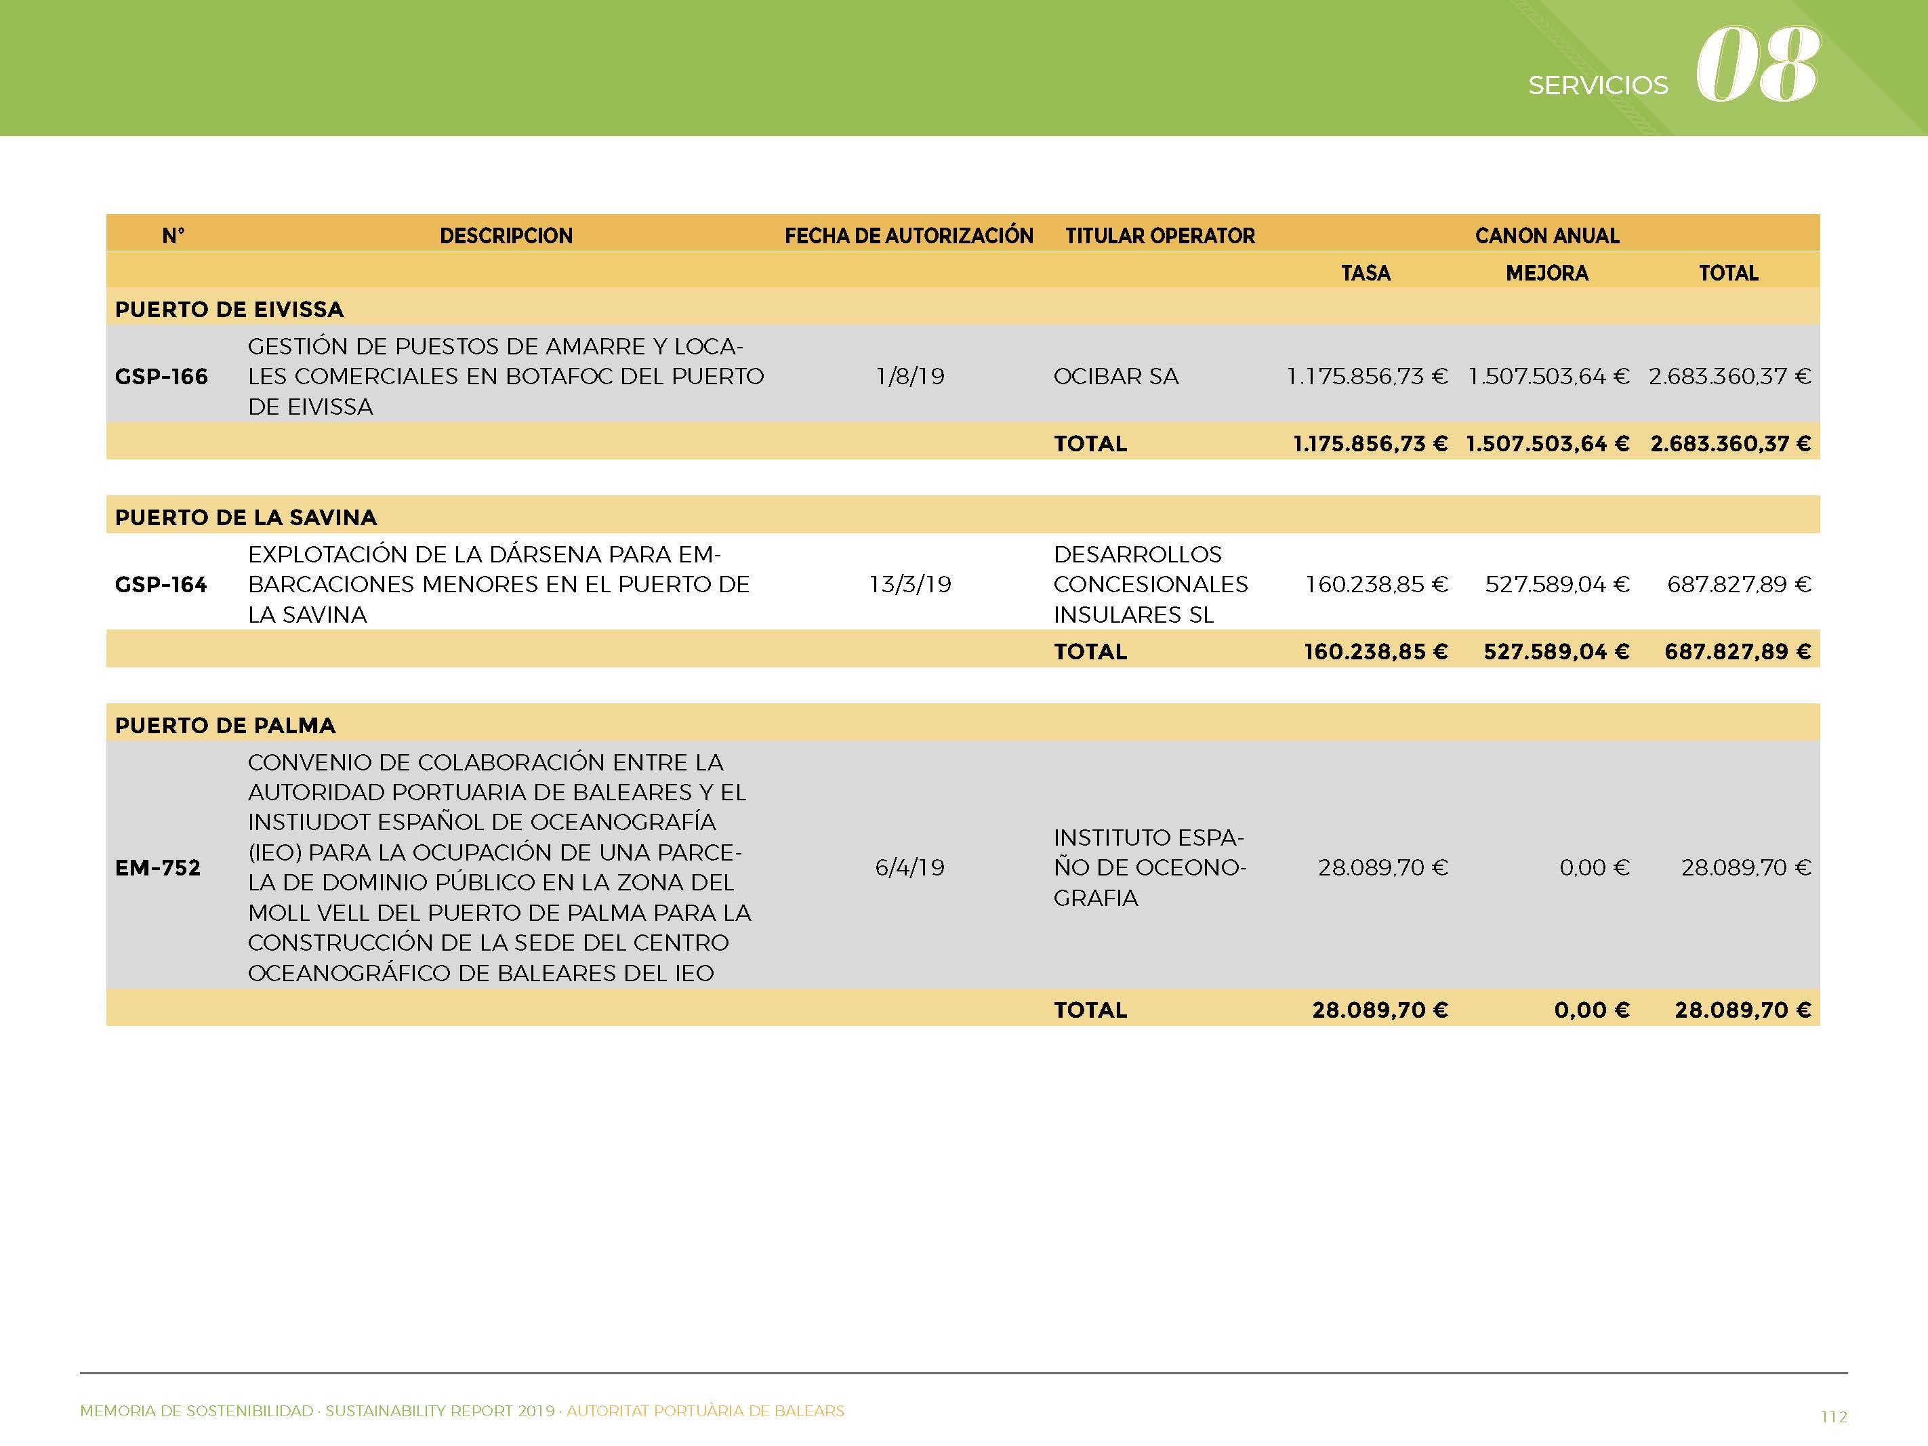Click the GSP-164 tasa 160.238,85 €
Screen dimensions: 1928x1446
pyautogui.click(x=1376, y=584)
